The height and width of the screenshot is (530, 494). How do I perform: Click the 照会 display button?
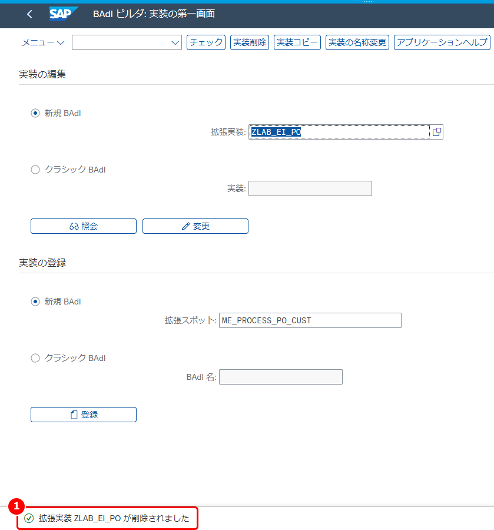pos(84,226)
